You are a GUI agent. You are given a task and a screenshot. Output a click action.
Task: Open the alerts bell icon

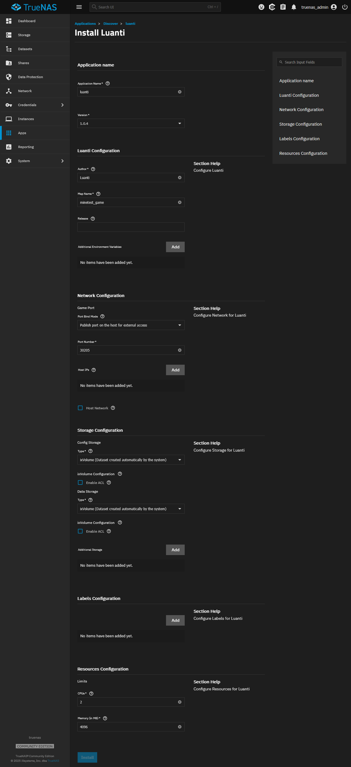pyautogui.click(x=294, y=7)
